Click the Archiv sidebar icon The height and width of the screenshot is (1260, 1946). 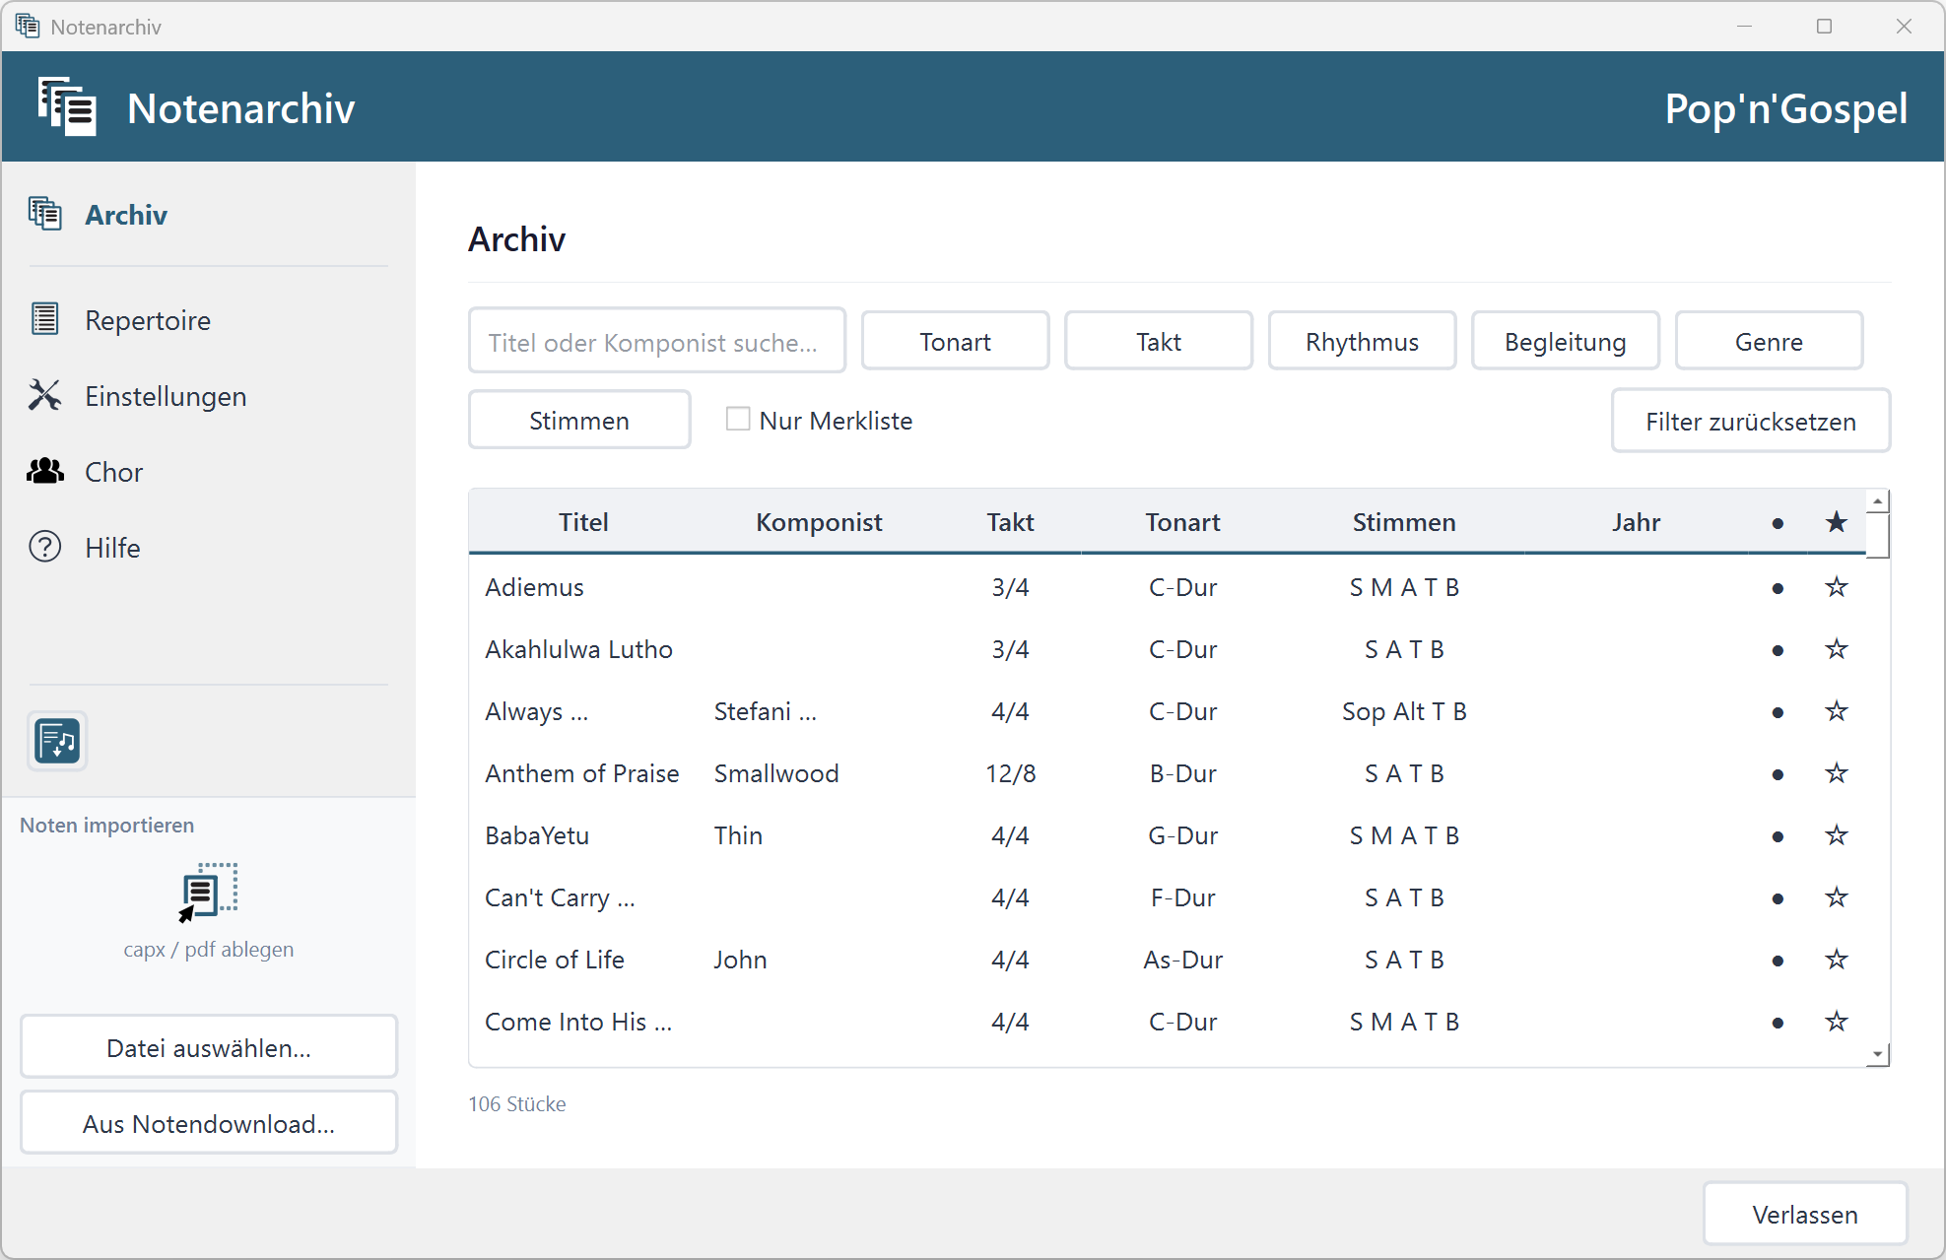(x=45, y=214)
